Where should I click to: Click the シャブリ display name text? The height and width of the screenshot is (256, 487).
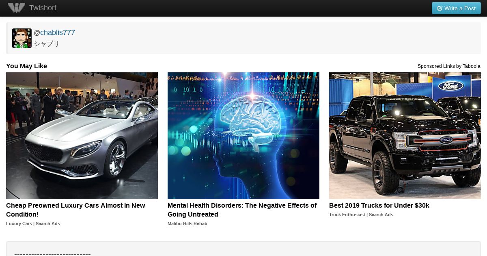click(46, 44)
